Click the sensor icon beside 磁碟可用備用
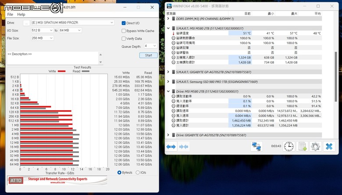The height and width of the screenshot is (195, 342). (174, 43)
